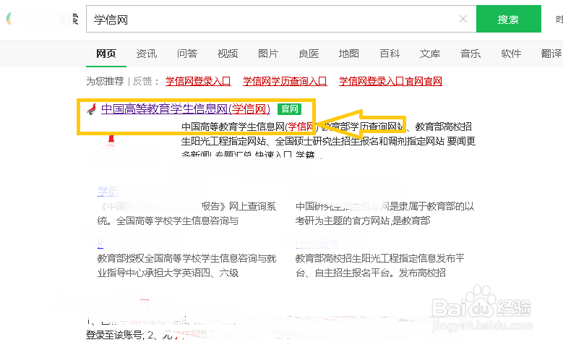Viewport: 563px width, 345px height.
Task: Click text 统。全国高等学校学生信息咨询与
Action: pyautogui.click(x=168, y=221)
